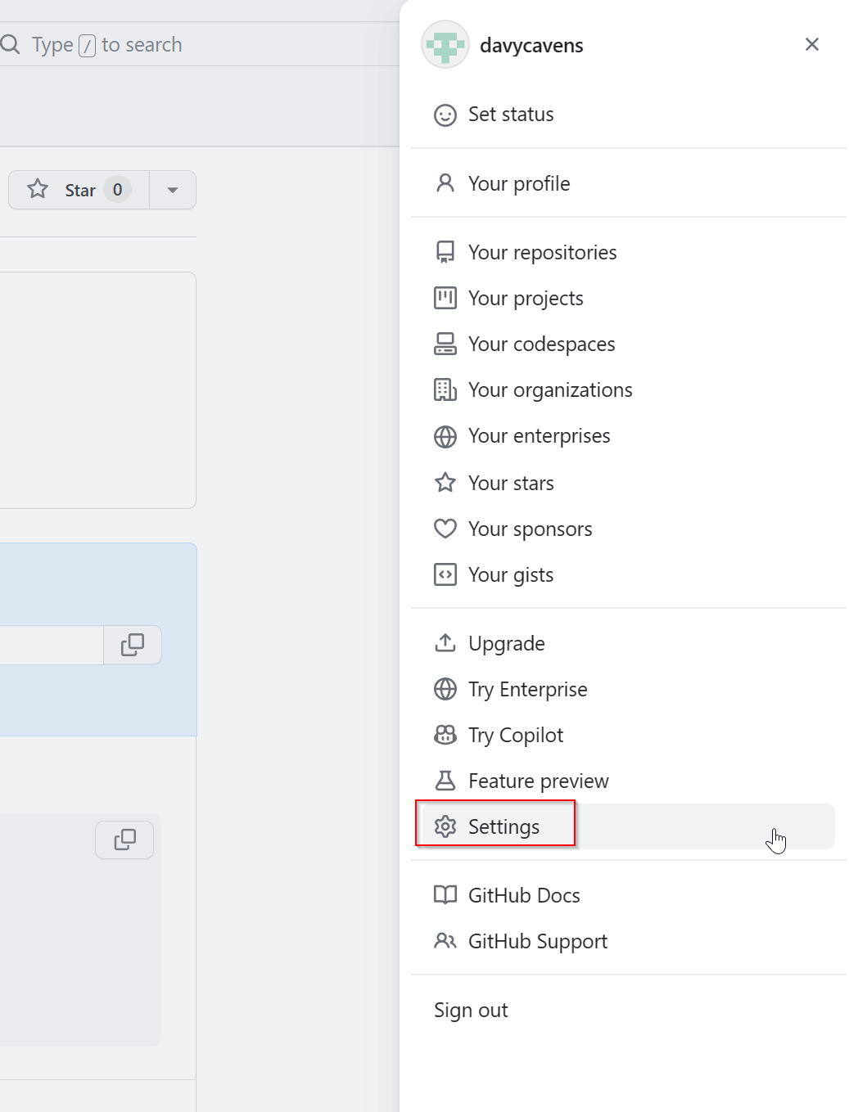849x1112 pixels.
Task: Click the globe icon beside Your enterprises
Action: click(445, 436)
